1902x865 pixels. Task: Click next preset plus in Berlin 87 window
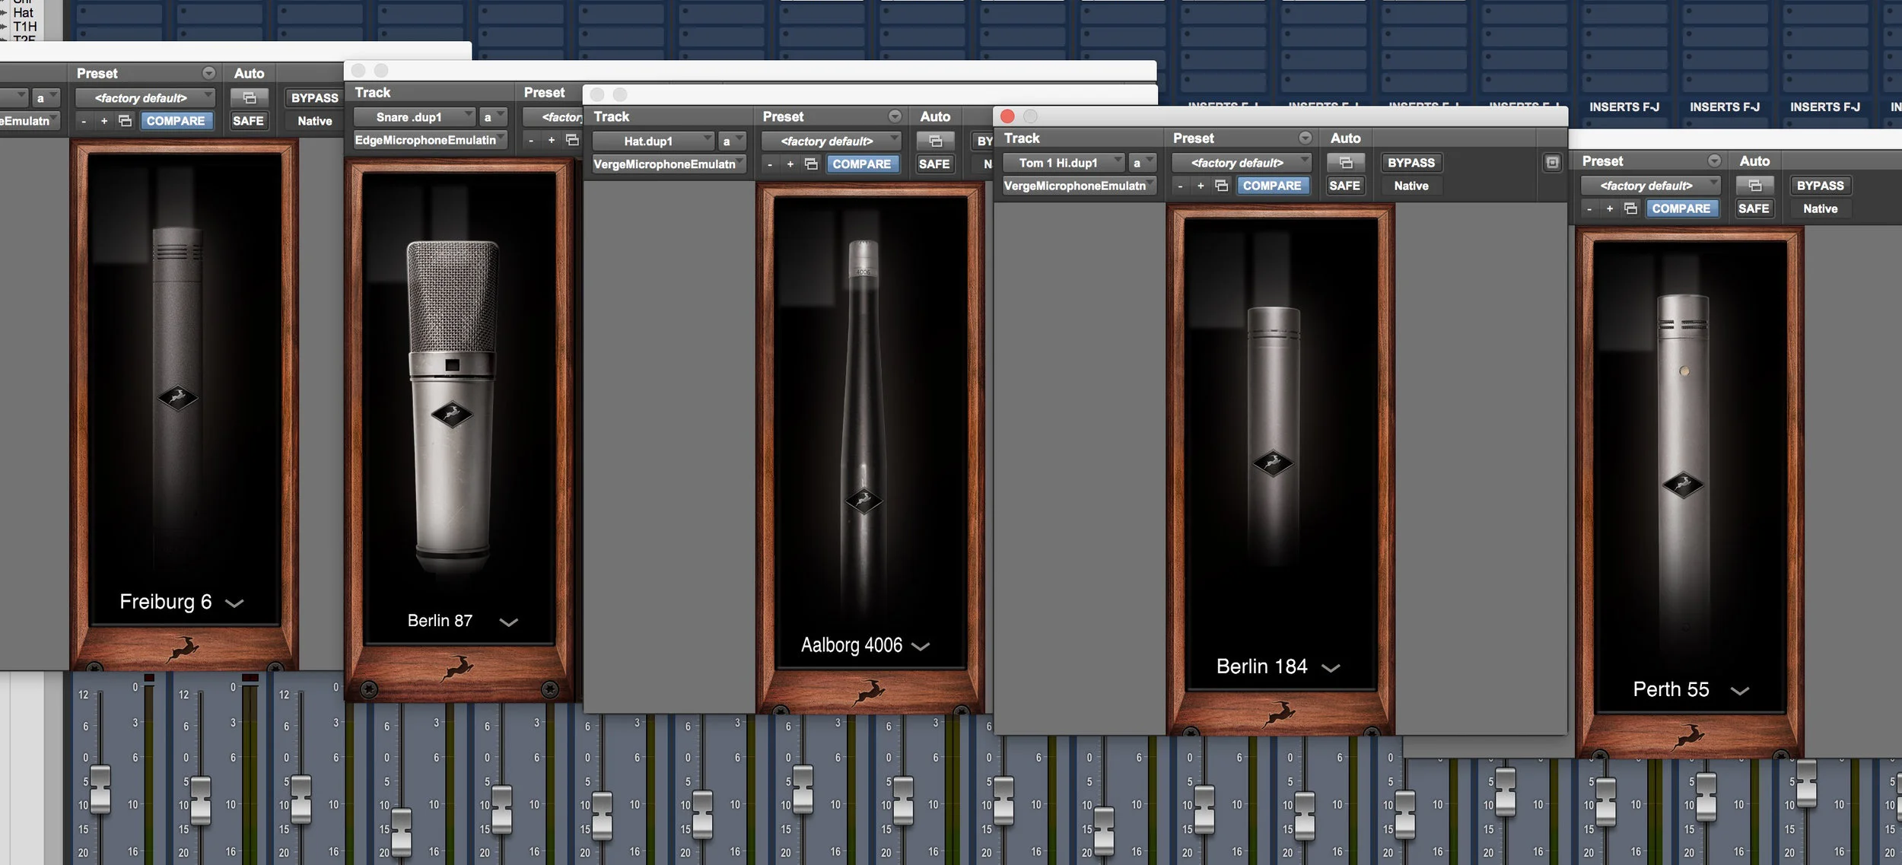tap(552, 140)
